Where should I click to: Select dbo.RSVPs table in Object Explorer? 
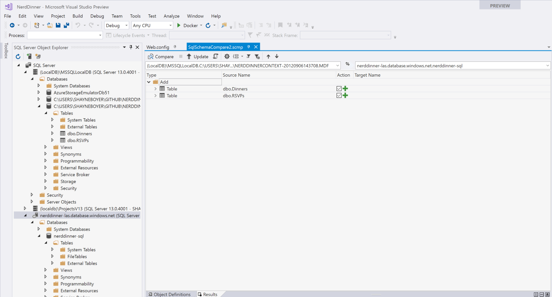tap(78, 140)
